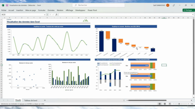Image resolution: width=195 pixels, height=109 pixels.
Task: Open the Partager dropdown arrow
Action: pyautogui.click(x=194, y=10)
